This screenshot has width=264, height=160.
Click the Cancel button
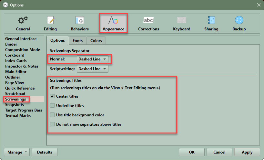219,152
